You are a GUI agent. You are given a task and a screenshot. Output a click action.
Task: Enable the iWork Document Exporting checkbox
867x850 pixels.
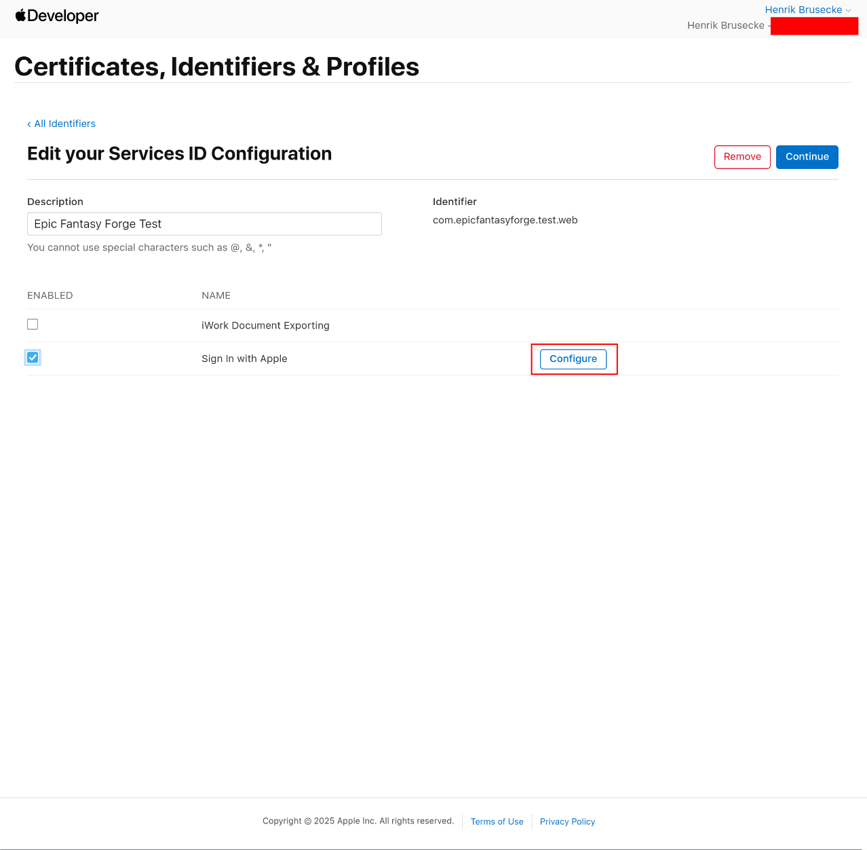pyautogui.click(x=33, y=325)
